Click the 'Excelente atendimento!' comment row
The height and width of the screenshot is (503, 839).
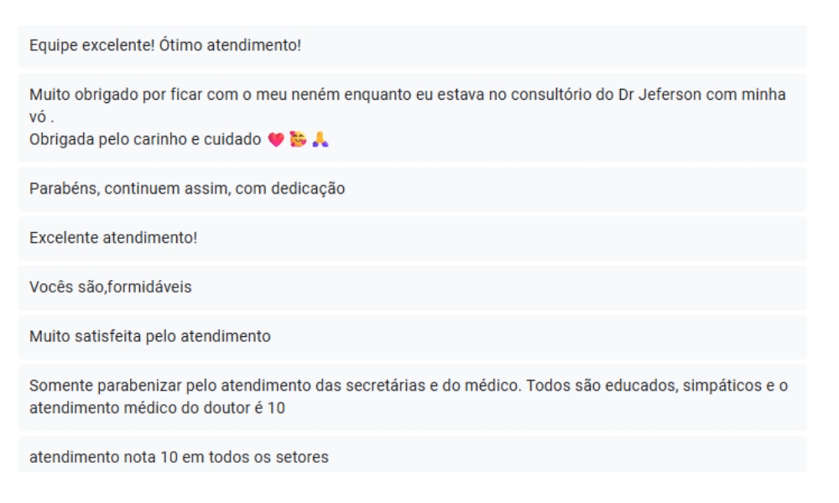point(412,238)
